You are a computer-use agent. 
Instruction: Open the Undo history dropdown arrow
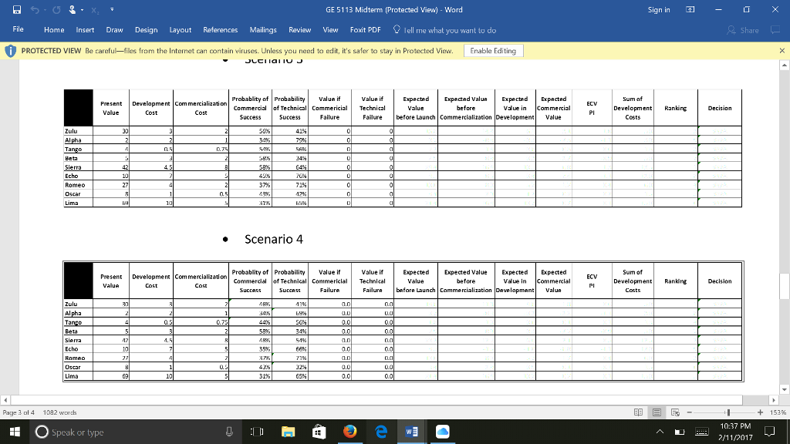click(45, 10)
